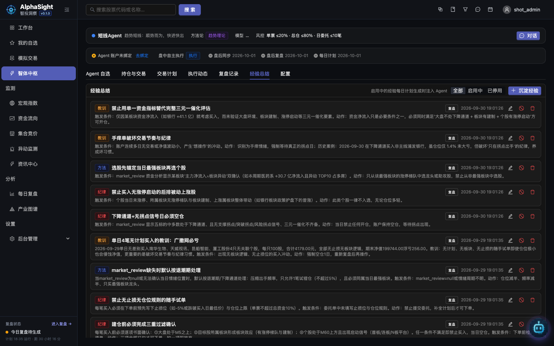Open the 复盘记录 tab

click(229, 74)
